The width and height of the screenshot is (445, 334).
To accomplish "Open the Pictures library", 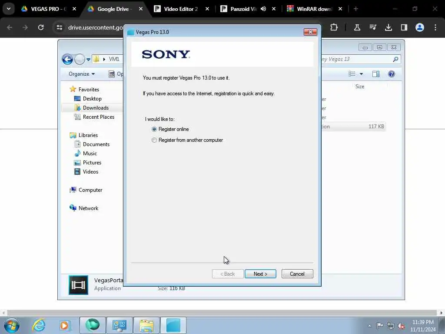I will point(92,163).
